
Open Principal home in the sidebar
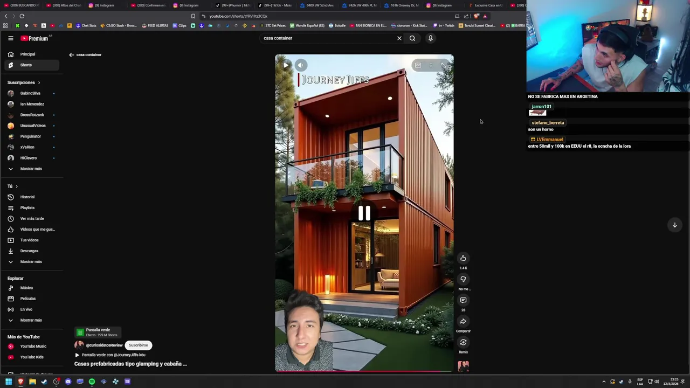coord(31,54)
